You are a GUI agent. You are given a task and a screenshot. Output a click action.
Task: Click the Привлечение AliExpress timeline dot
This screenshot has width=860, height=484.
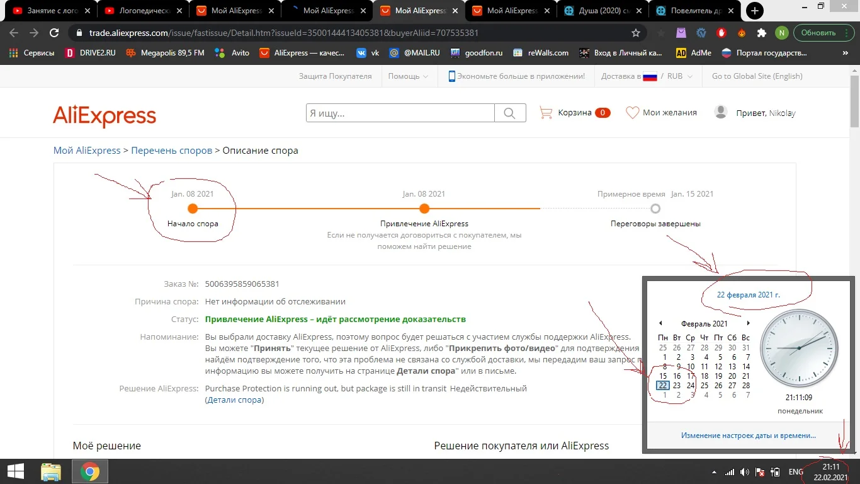pos(424,209)
